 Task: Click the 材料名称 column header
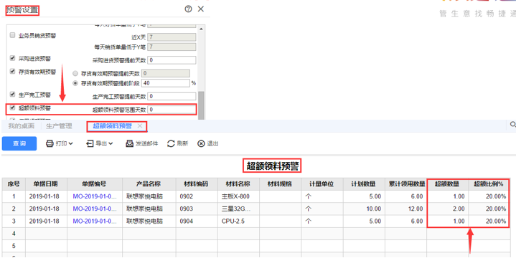tap(238, 184)
